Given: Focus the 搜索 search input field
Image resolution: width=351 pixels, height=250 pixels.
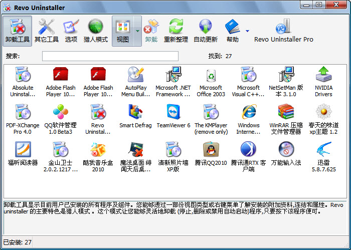Looking at the screenshot, I should 110,56.
